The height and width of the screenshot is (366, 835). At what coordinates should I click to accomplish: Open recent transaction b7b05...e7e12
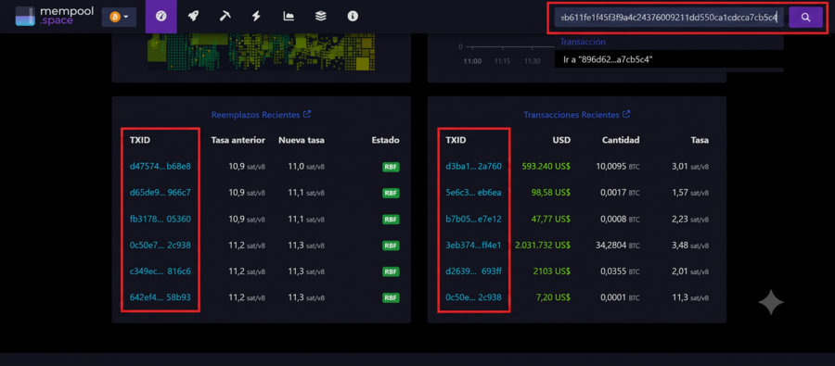pyautogui.click(x=473, y=220)
